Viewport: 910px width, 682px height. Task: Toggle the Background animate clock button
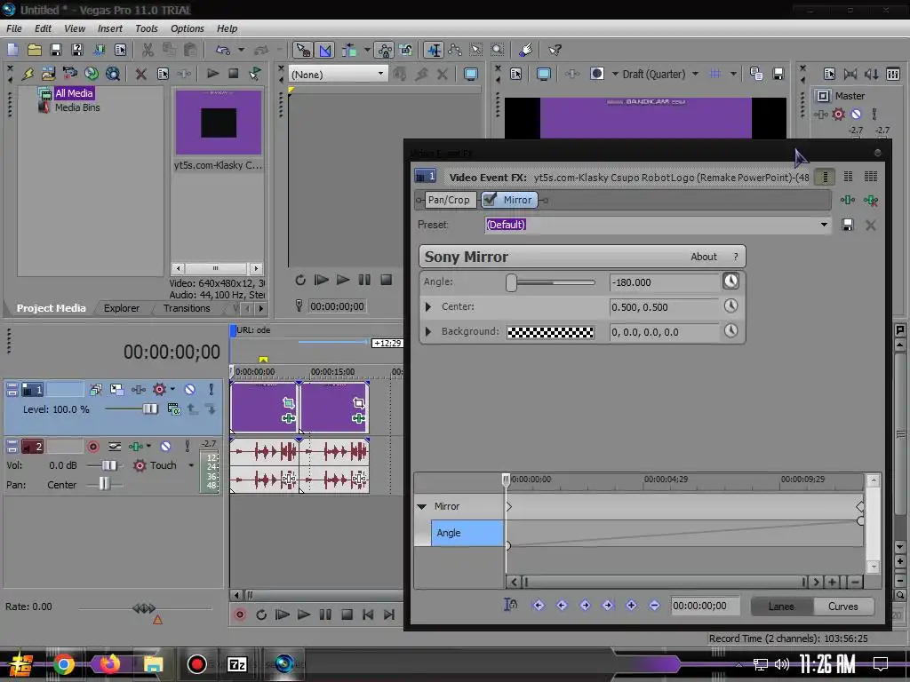(730, 331)
